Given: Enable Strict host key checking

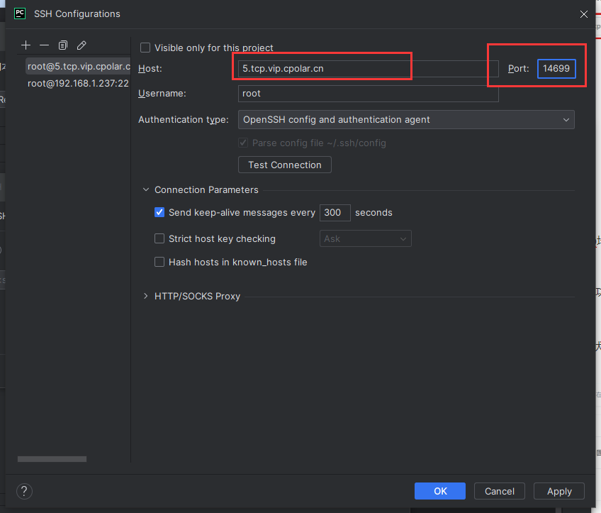Looking at the screenshot, I should pyautogui.click(x=159, y=239).
